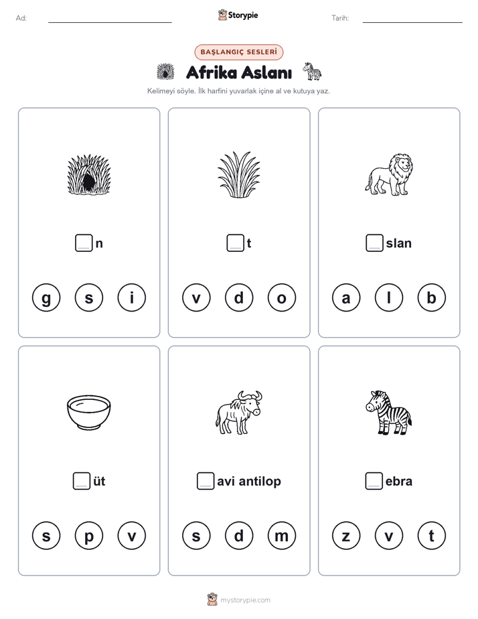Screen dimensions: 478x619
Task: Pick circled letter p under üt
Action: 89,536
